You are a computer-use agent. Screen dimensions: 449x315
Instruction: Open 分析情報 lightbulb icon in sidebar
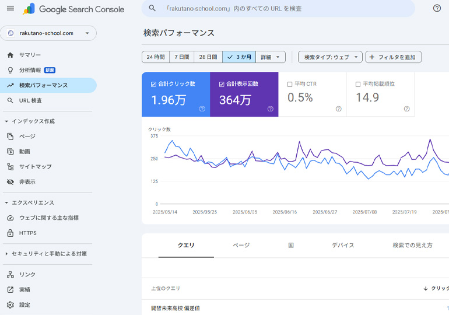coord(10,70)
